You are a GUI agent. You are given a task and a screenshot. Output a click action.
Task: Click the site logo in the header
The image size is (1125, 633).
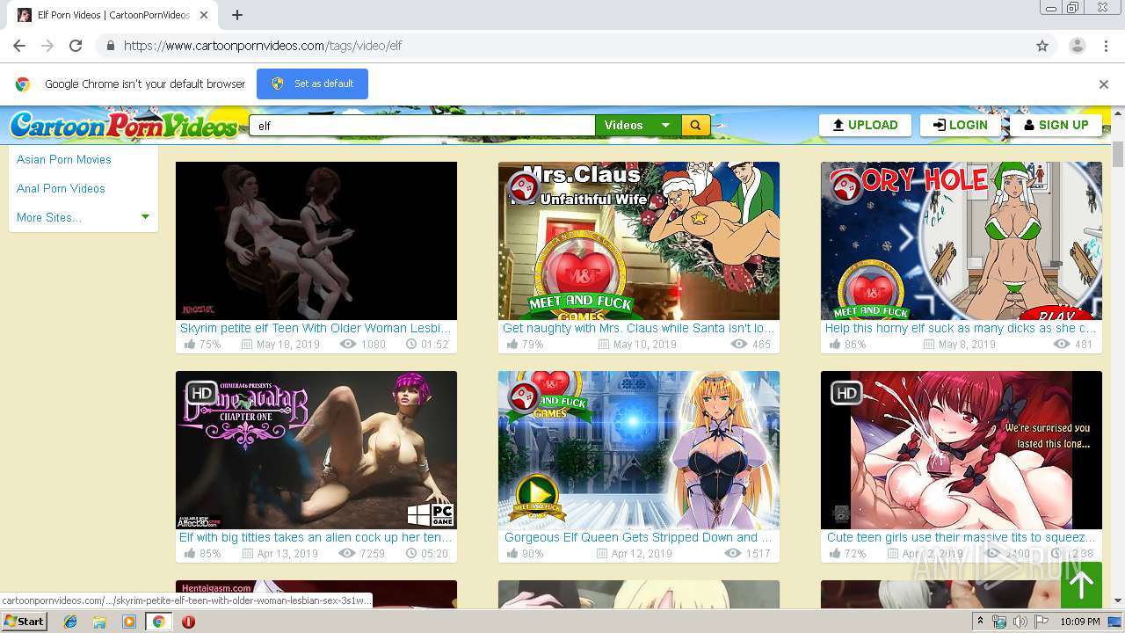click(x=123, y=126)
